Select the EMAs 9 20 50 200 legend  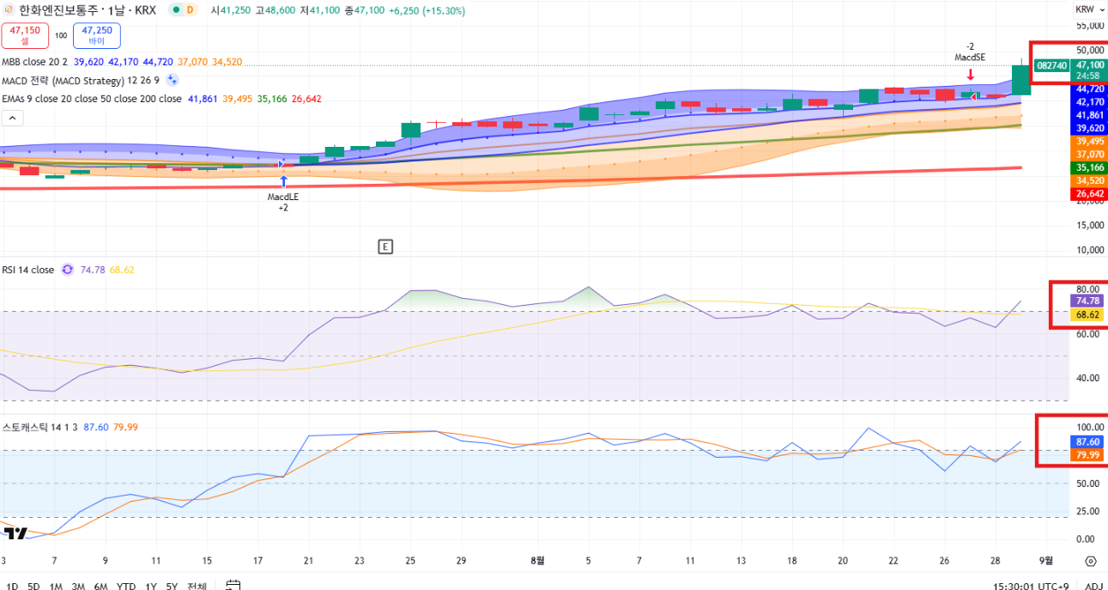[91, 99]
